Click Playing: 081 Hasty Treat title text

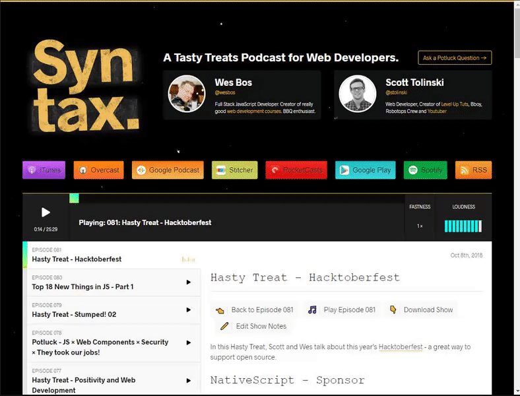(145, 222)
